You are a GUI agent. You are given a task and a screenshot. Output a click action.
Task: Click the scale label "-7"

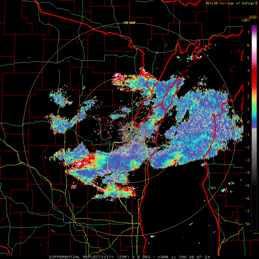coord(247,211)
